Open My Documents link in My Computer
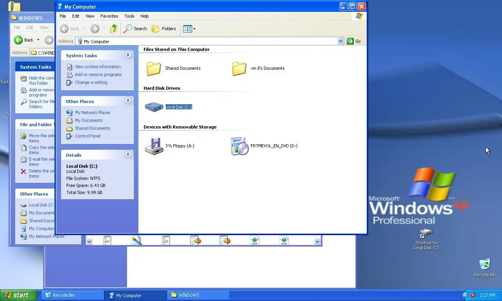The width and height of the screenshot is (502, 301). tap(89, 120)
